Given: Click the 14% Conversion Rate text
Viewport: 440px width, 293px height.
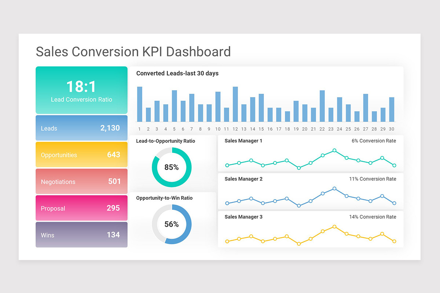Looking at the screenshot, I should (373, 217).
